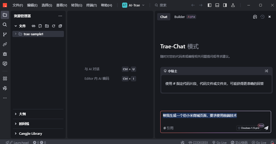Image resolution: width=276 pixels, height=144 pixels.
Task: Toggle the primary left sidebar layout
Action: [x=210, y=5]
